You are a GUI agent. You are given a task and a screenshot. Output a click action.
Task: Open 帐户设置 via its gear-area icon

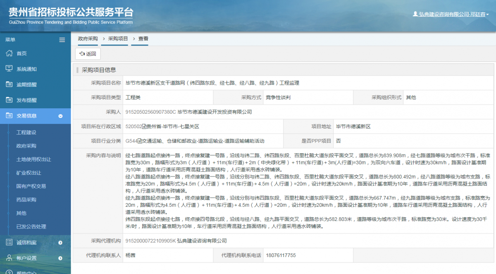[x=9, y=258]
